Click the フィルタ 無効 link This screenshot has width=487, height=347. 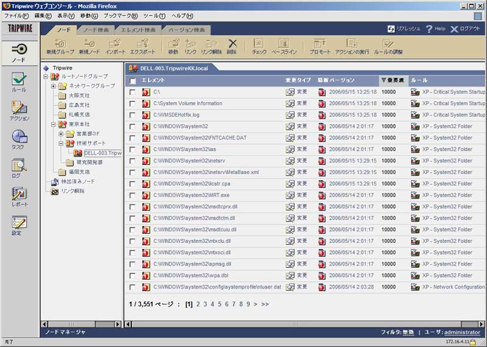(408, 332)
